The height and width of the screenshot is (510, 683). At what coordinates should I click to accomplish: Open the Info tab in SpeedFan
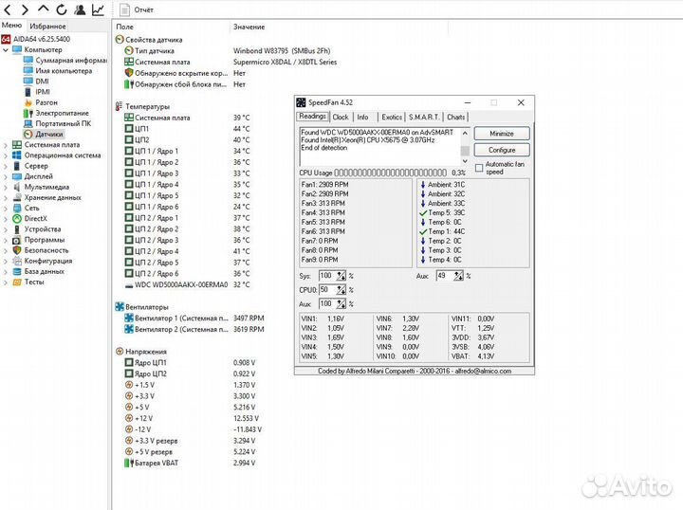362,117
